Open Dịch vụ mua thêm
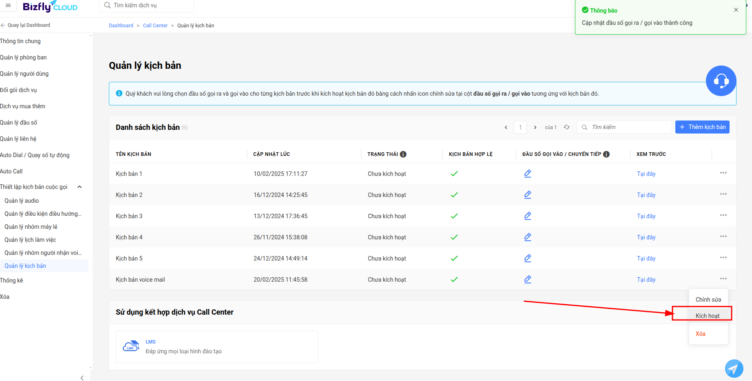The image size is (752, 381). [22, 106]
